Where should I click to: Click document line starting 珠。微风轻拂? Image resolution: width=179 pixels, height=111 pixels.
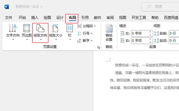tap(144, 80)
